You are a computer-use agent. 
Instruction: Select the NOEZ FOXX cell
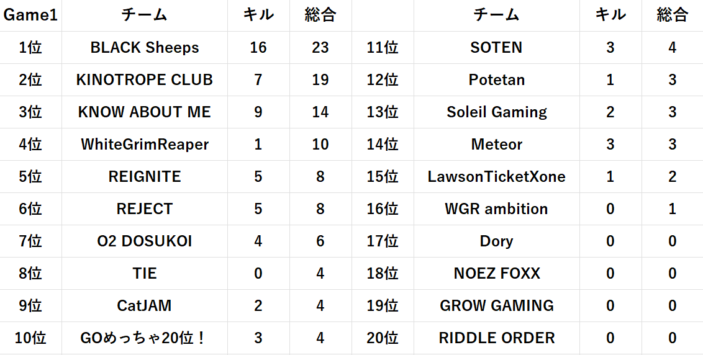[496, 274]
